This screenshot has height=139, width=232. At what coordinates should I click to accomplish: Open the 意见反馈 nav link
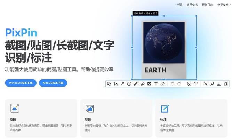(224, 5)
